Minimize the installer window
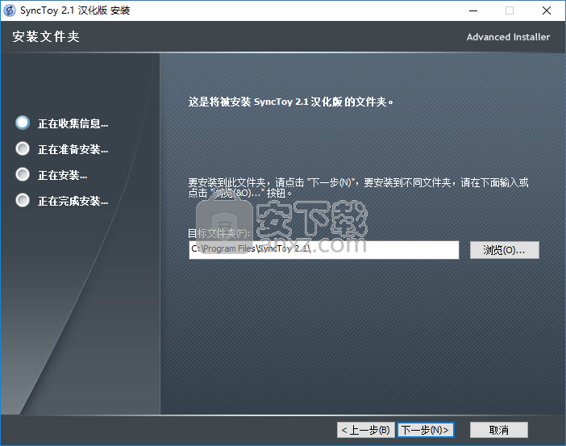Screen dimensions: 566x446 point(473,10)
